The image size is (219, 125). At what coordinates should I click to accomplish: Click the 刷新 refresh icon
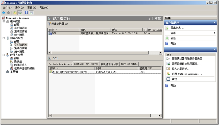[167, 38]
